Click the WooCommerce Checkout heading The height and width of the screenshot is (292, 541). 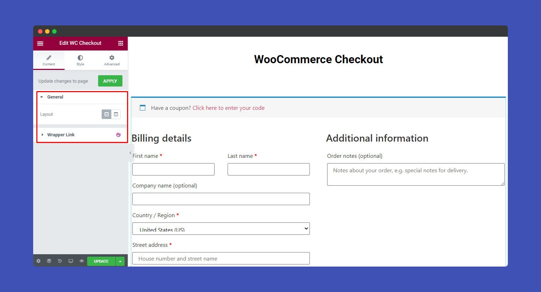click(x=318, y=59)
